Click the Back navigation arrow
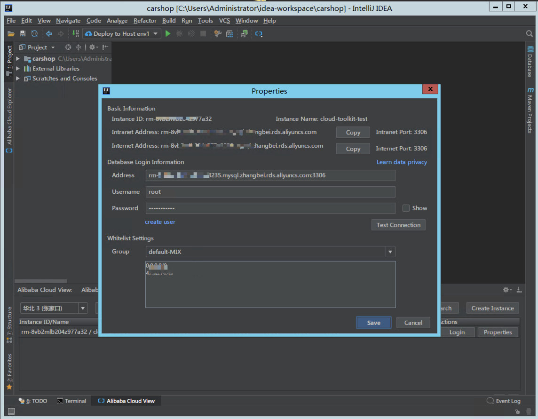Screen dimensions: 538x419 [49, 34]
